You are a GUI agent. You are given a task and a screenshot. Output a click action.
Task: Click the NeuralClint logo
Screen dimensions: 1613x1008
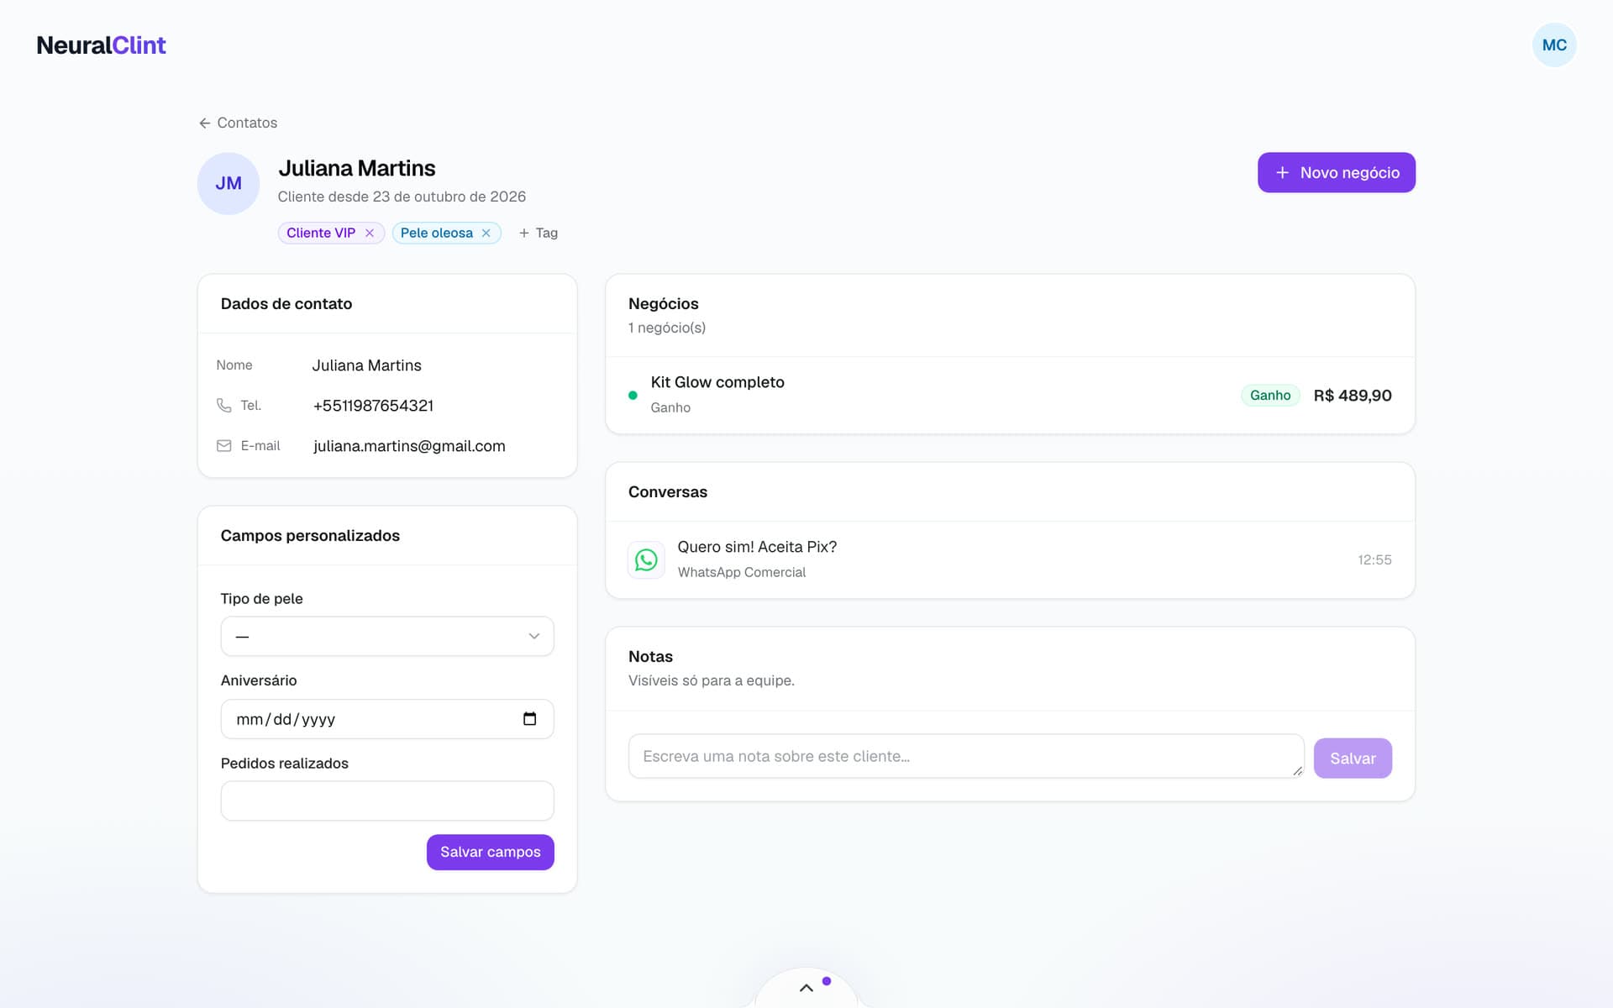pyautogui.click(x=101, y=45)
